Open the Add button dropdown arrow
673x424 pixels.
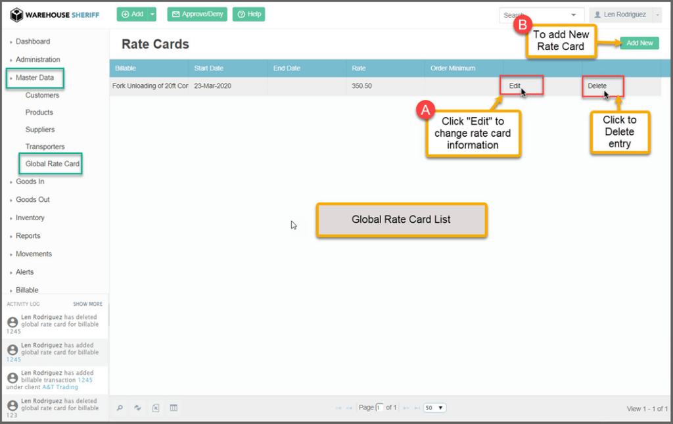click(x=152, y=14)
